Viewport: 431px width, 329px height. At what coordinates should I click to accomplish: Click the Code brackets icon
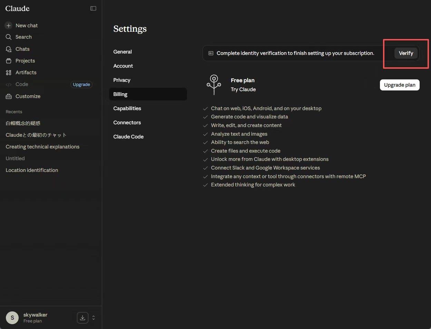coord(9,84)
